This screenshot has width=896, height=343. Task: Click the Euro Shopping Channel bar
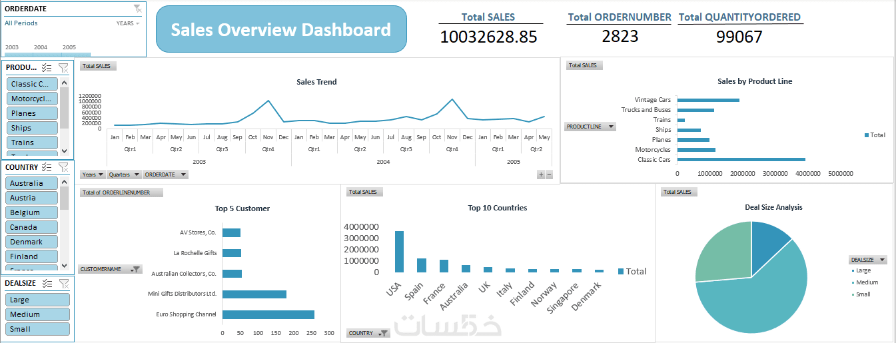click(268, 314)
